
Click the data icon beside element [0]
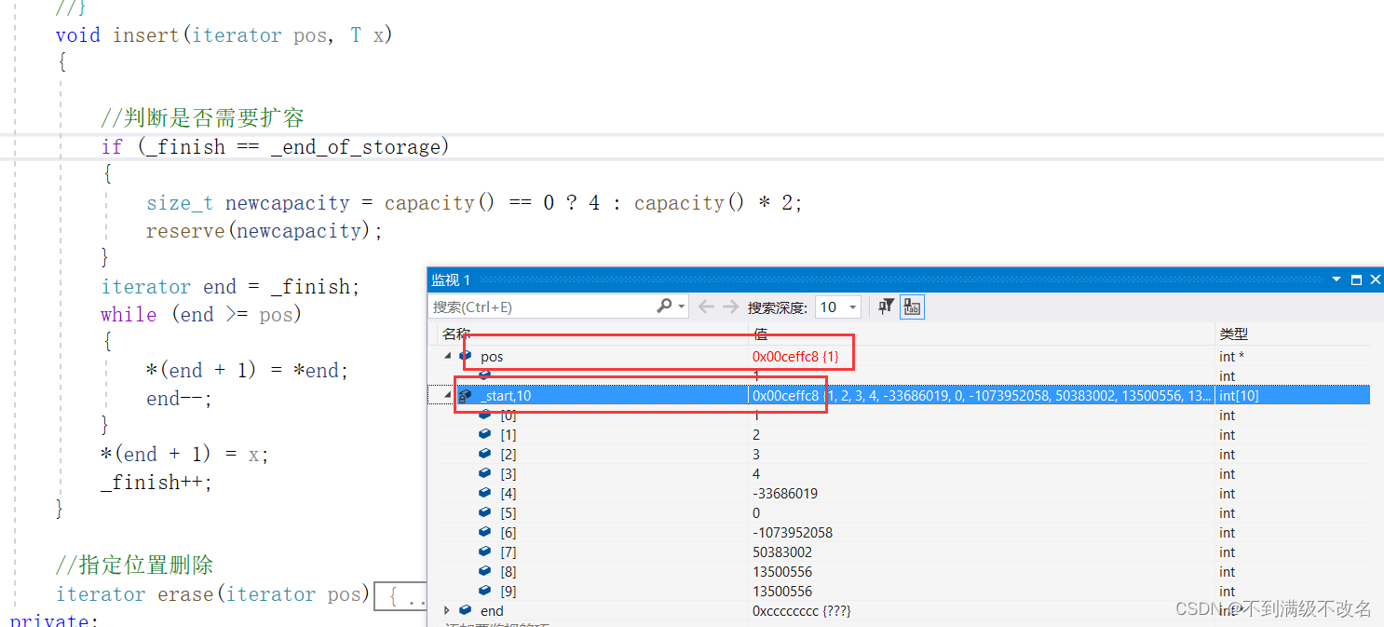pyautogui.click(x=484, y=415)
